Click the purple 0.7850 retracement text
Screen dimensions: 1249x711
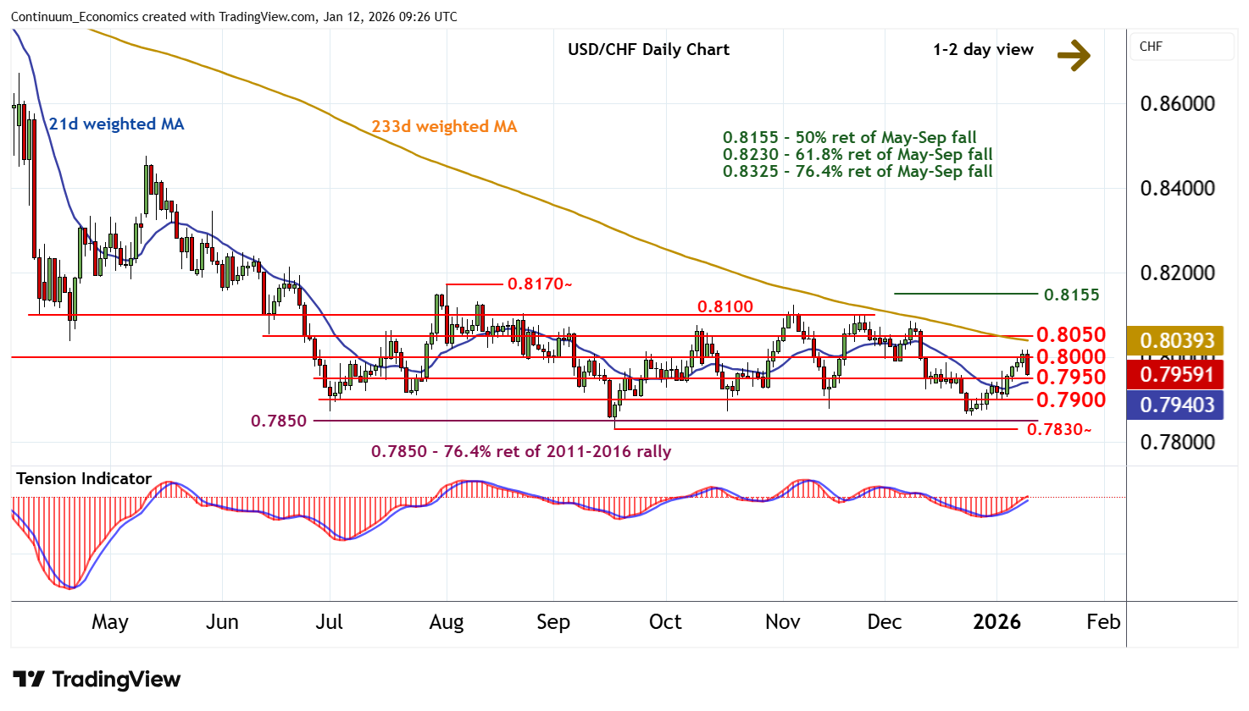click(520, 452)
